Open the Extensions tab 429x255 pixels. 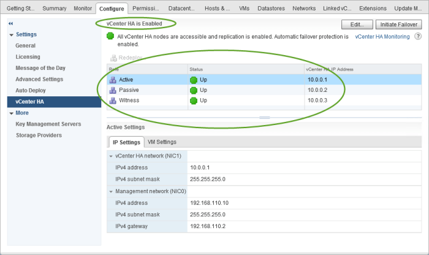[373, 9]
